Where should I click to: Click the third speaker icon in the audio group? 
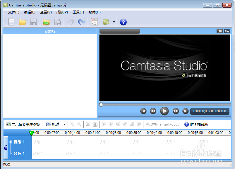coord(118,124)
